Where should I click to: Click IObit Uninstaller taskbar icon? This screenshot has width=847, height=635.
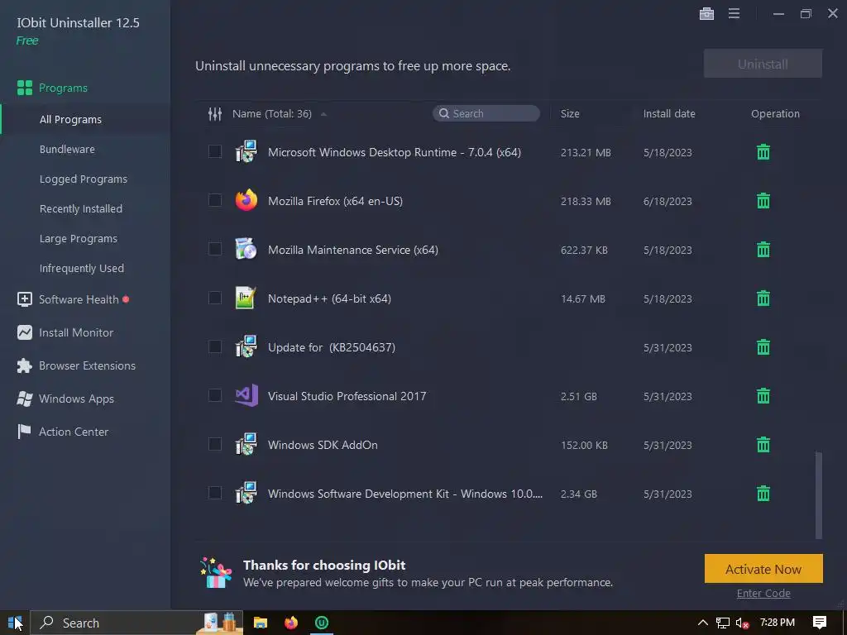click(322, 623)
